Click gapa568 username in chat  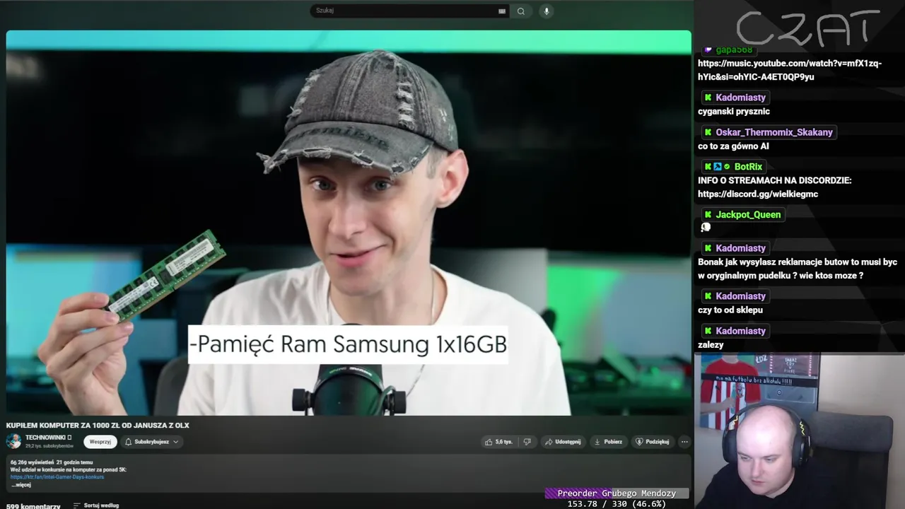(734, 49)
